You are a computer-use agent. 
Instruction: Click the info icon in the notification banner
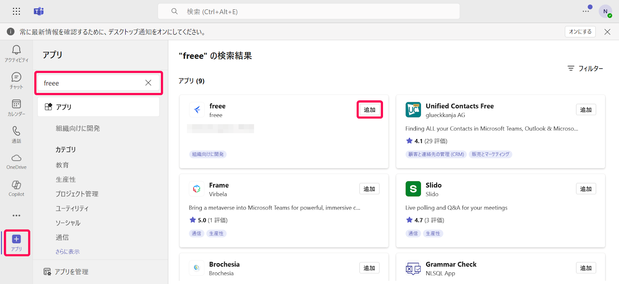11,32
